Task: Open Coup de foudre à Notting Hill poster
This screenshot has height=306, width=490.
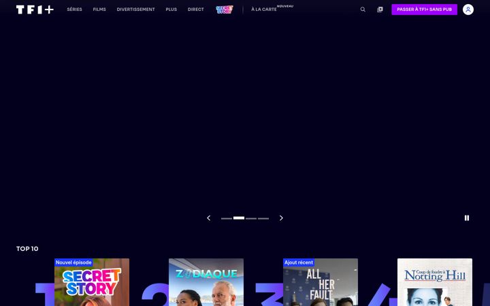Action: pyautogui.click(x=435, y=282)
